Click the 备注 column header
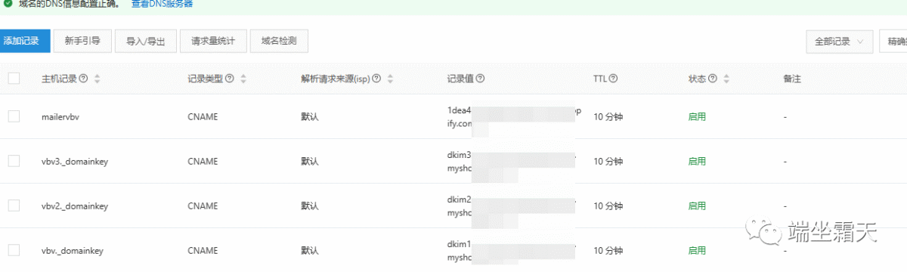 [x=792, y=79]
